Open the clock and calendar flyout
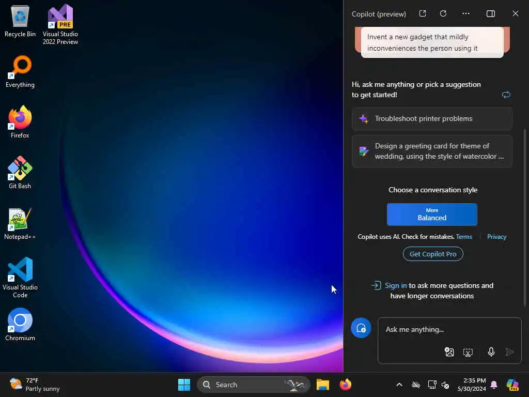 (472, 385)
